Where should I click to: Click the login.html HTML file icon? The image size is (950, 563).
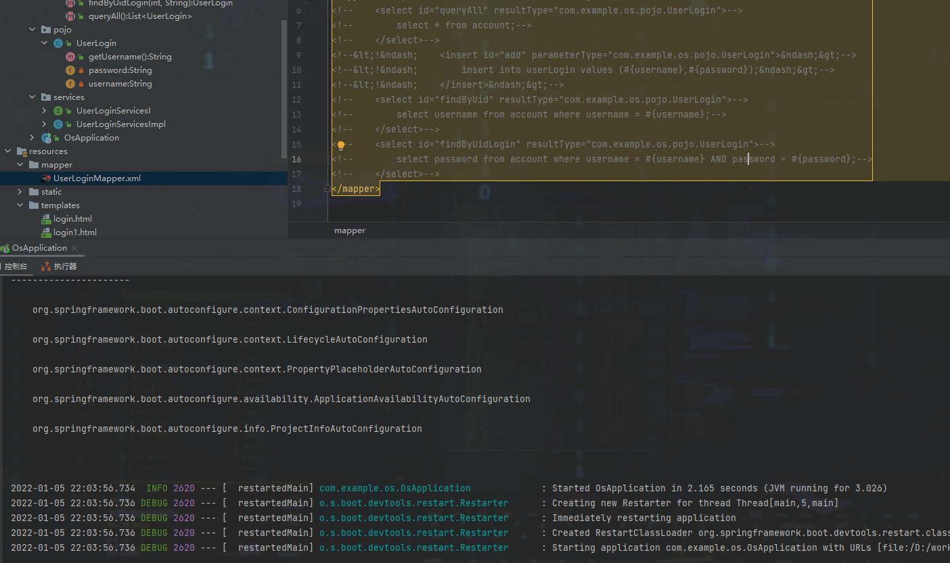(47, 218)
